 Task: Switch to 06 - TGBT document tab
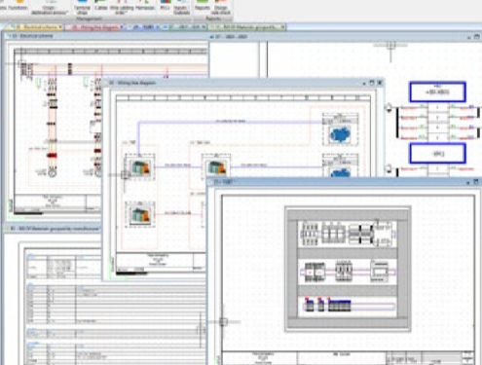point(144,27)
